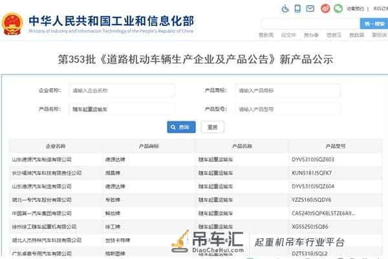The width and height of the screenshot is (388, 259).
Task: Select model XGS5250JSQB6 cell
Action: pos(310,227)
